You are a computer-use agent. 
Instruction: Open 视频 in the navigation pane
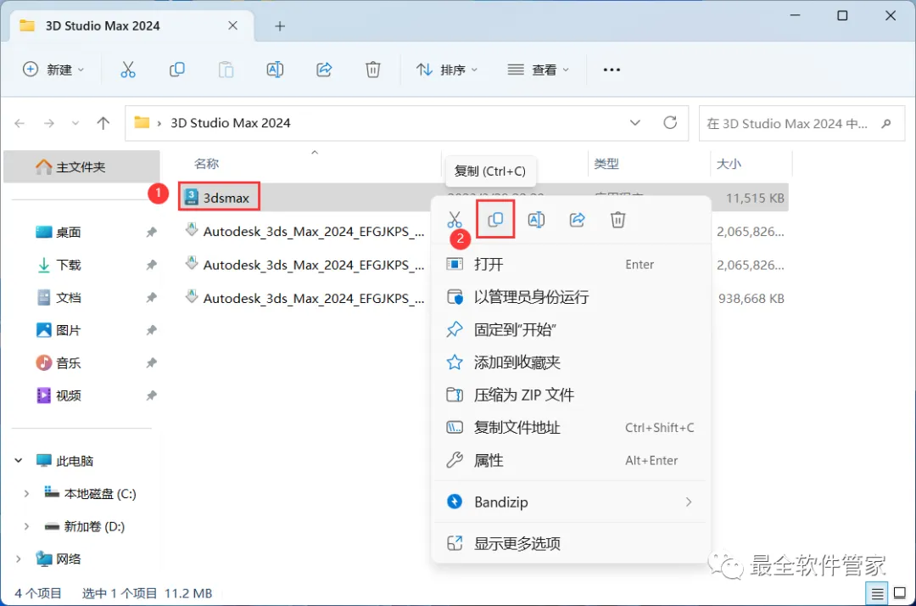(x=69, y=396)
